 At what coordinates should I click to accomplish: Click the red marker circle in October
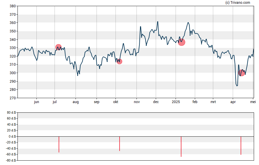tap(119, 62)
